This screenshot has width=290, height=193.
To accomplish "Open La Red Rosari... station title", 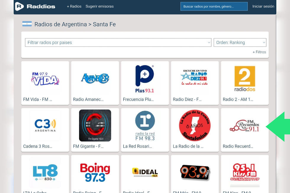I will coord(137,146).
